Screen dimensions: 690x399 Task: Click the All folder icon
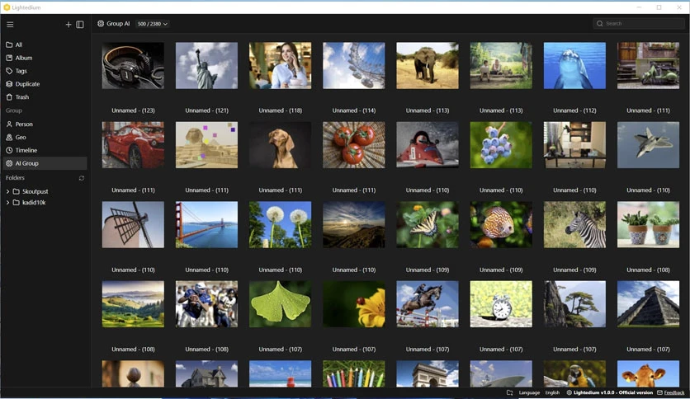9,45
